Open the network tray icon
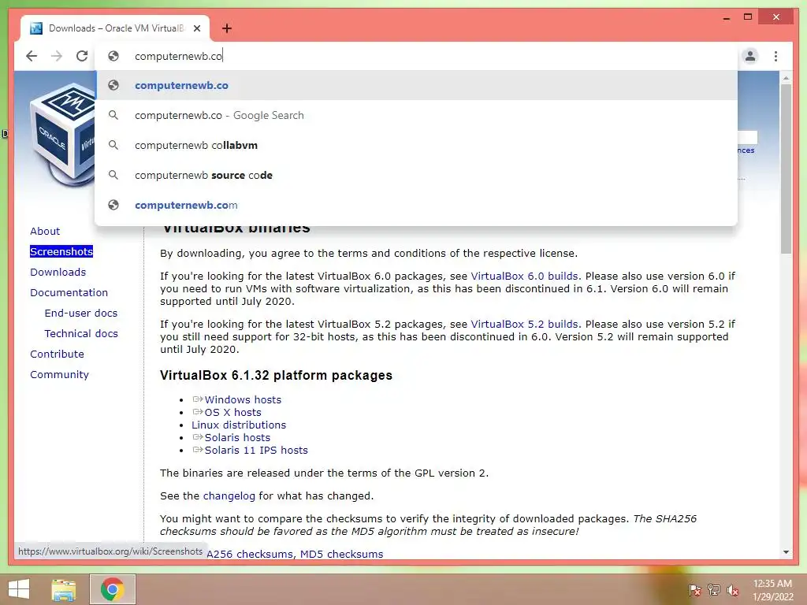Screen dimensions: 807x605 coord(713,589)
